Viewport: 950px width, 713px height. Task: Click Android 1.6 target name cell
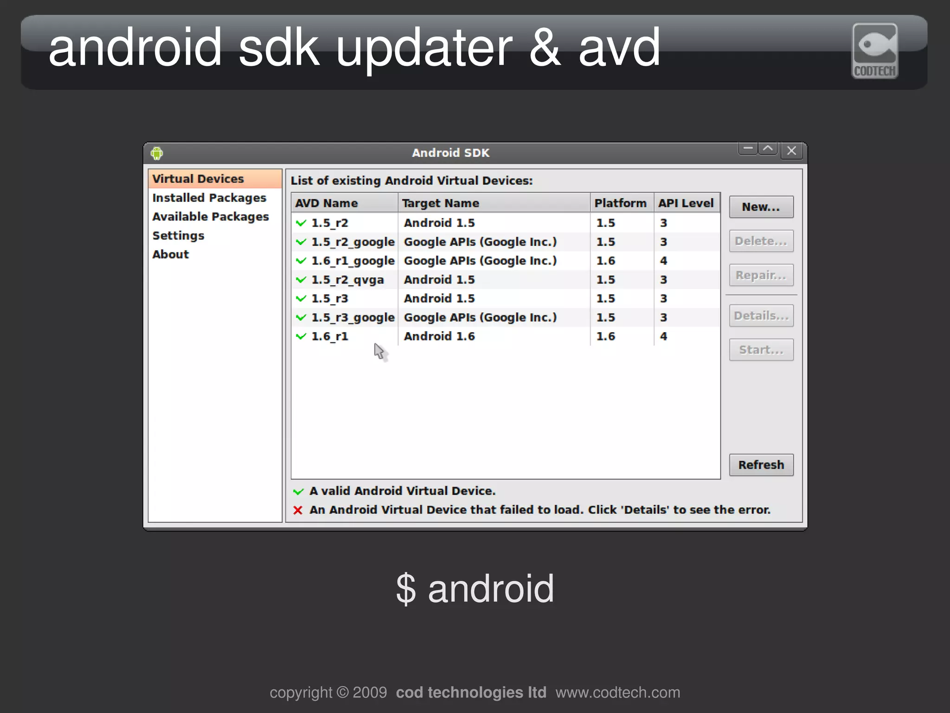tap(439, 336)
